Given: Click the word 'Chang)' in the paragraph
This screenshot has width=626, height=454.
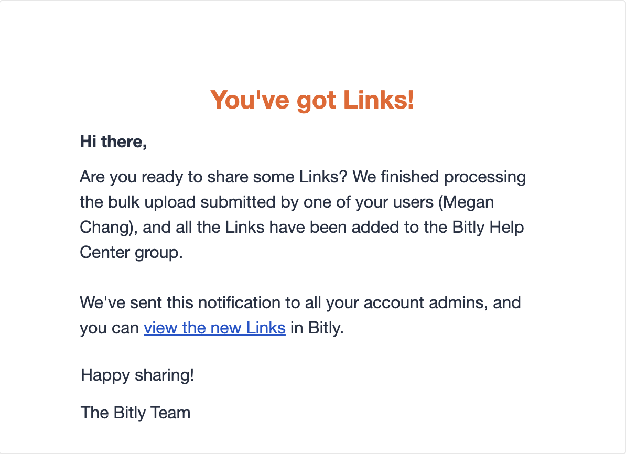Looking at the screenshot, I should pyautogui.click(x=109, y=228).
